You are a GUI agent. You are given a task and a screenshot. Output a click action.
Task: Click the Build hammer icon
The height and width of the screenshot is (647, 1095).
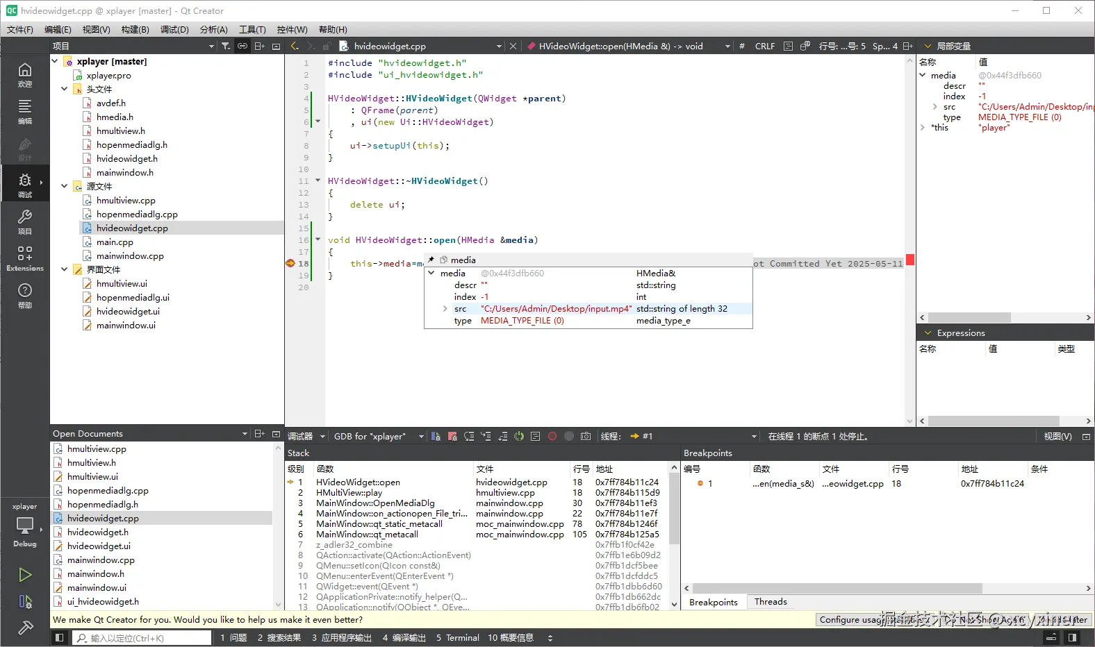pyautogui.click(x=25, y=628)
